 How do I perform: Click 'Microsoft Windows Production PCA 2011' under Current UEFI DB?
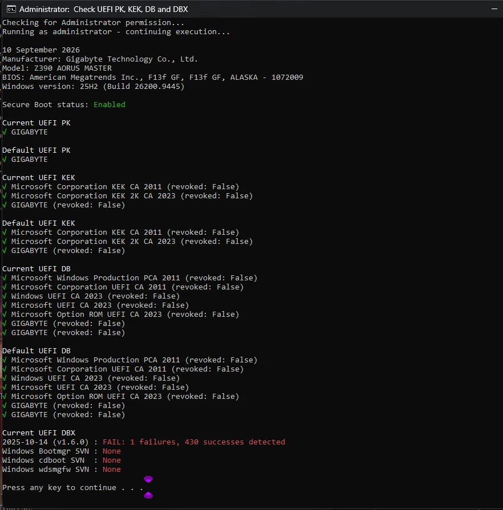96,278
